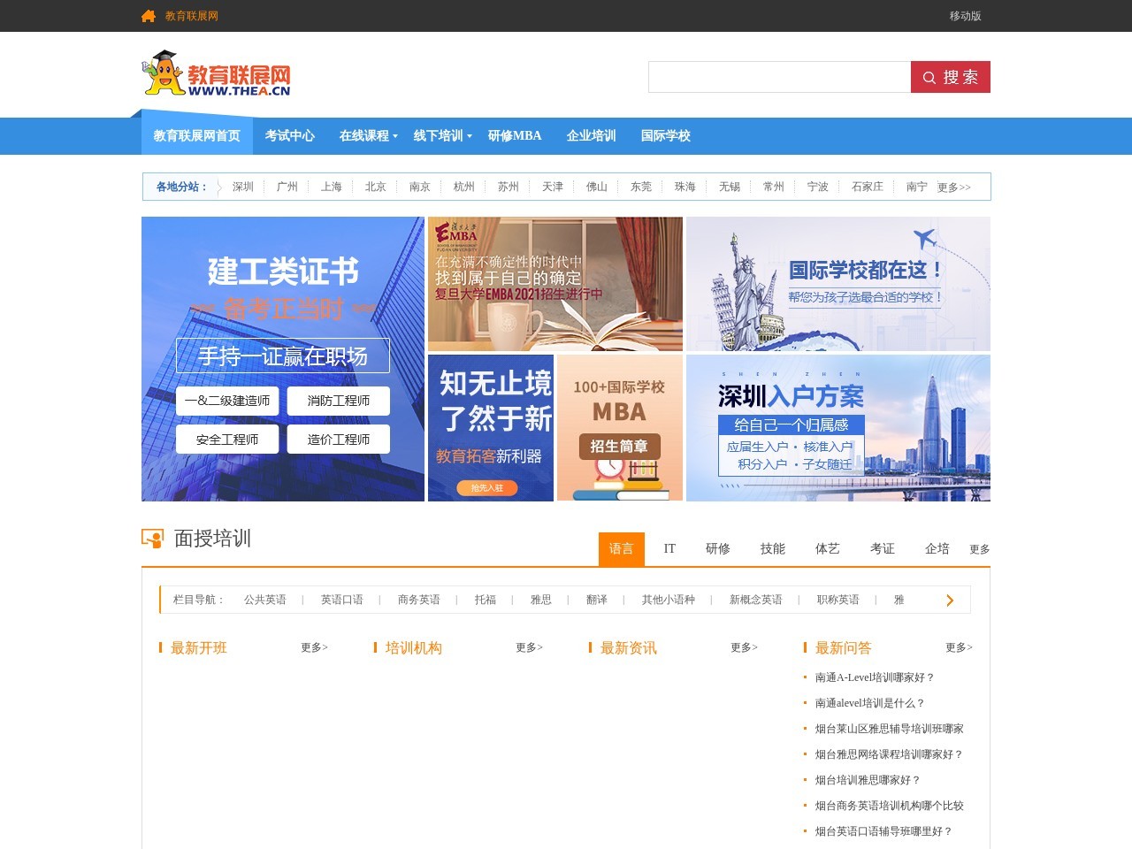Click the orange arrow at end of 栏目导航
The width and height of the screenshot is (1132, 849).
coord(950,600)
